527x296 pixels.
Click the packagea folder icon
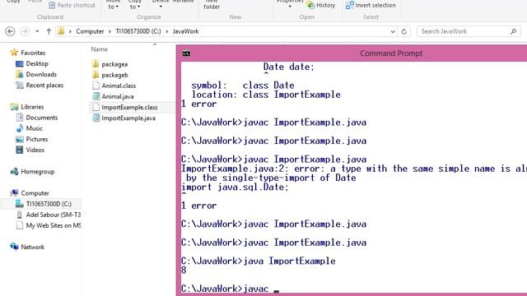[x=96, y=64]
